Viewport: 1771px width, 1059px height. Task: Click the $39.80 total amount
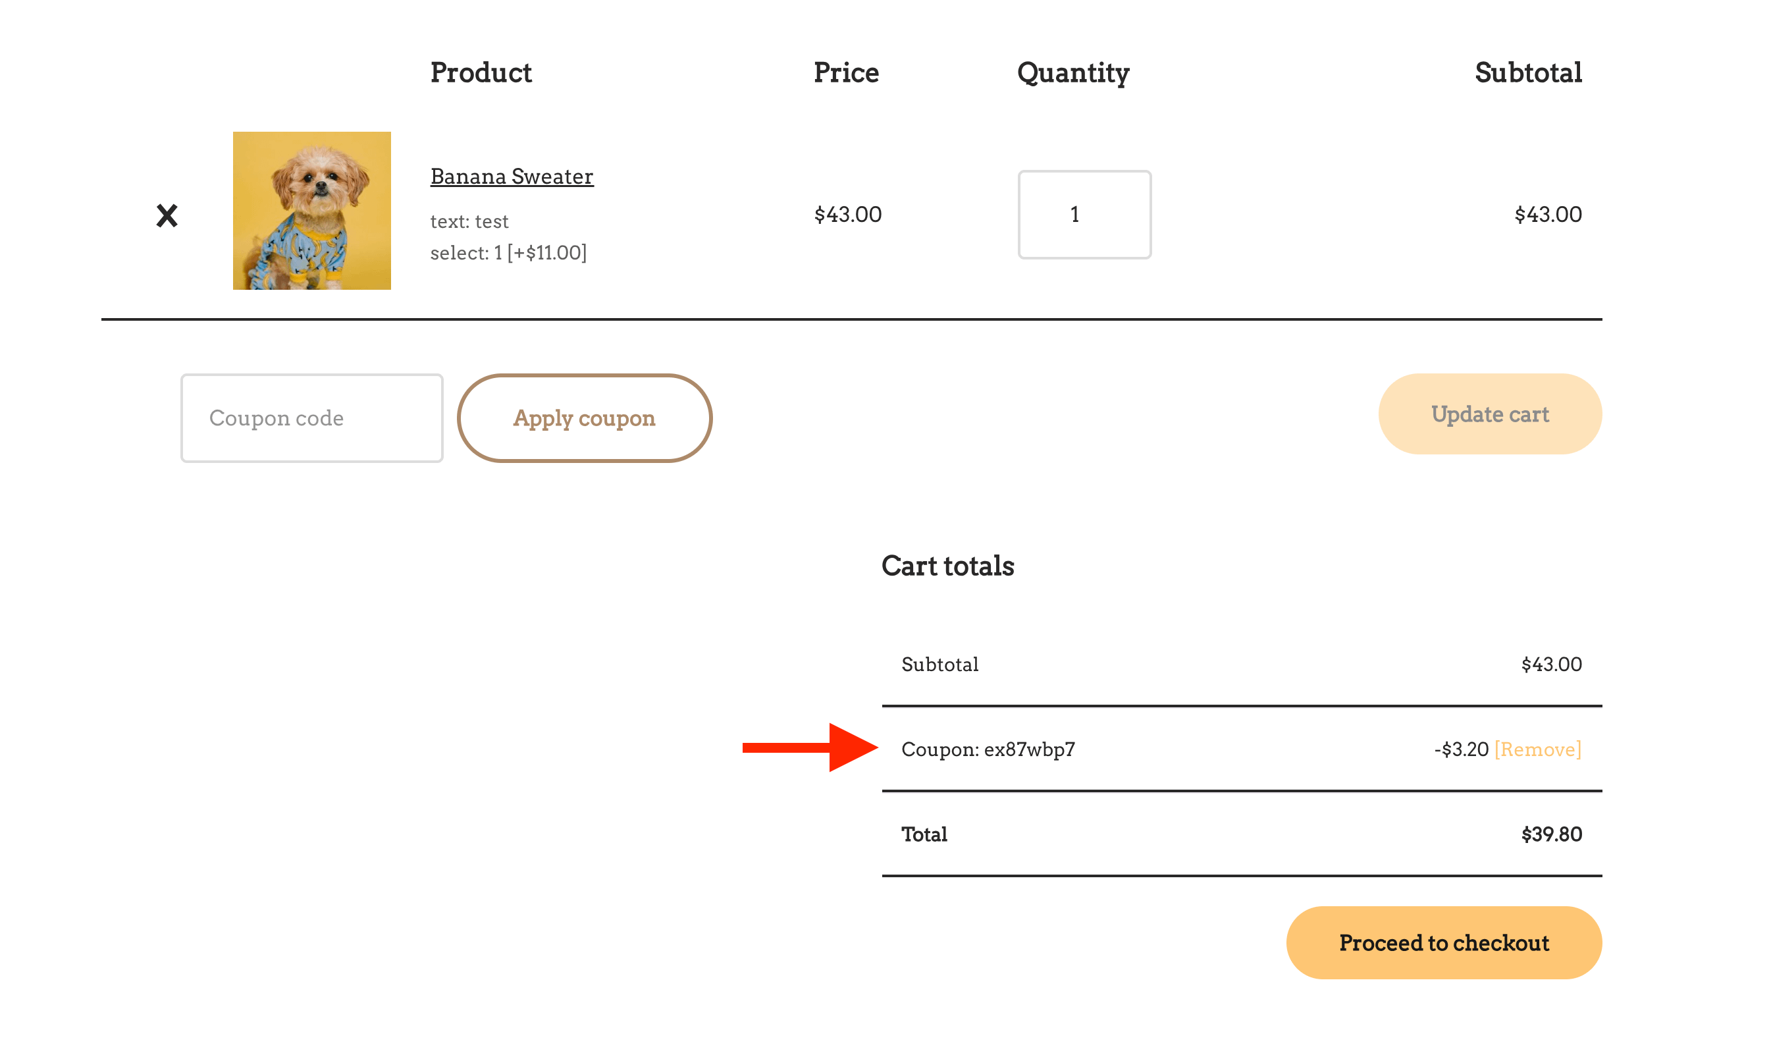click(x=1550, y=834)
